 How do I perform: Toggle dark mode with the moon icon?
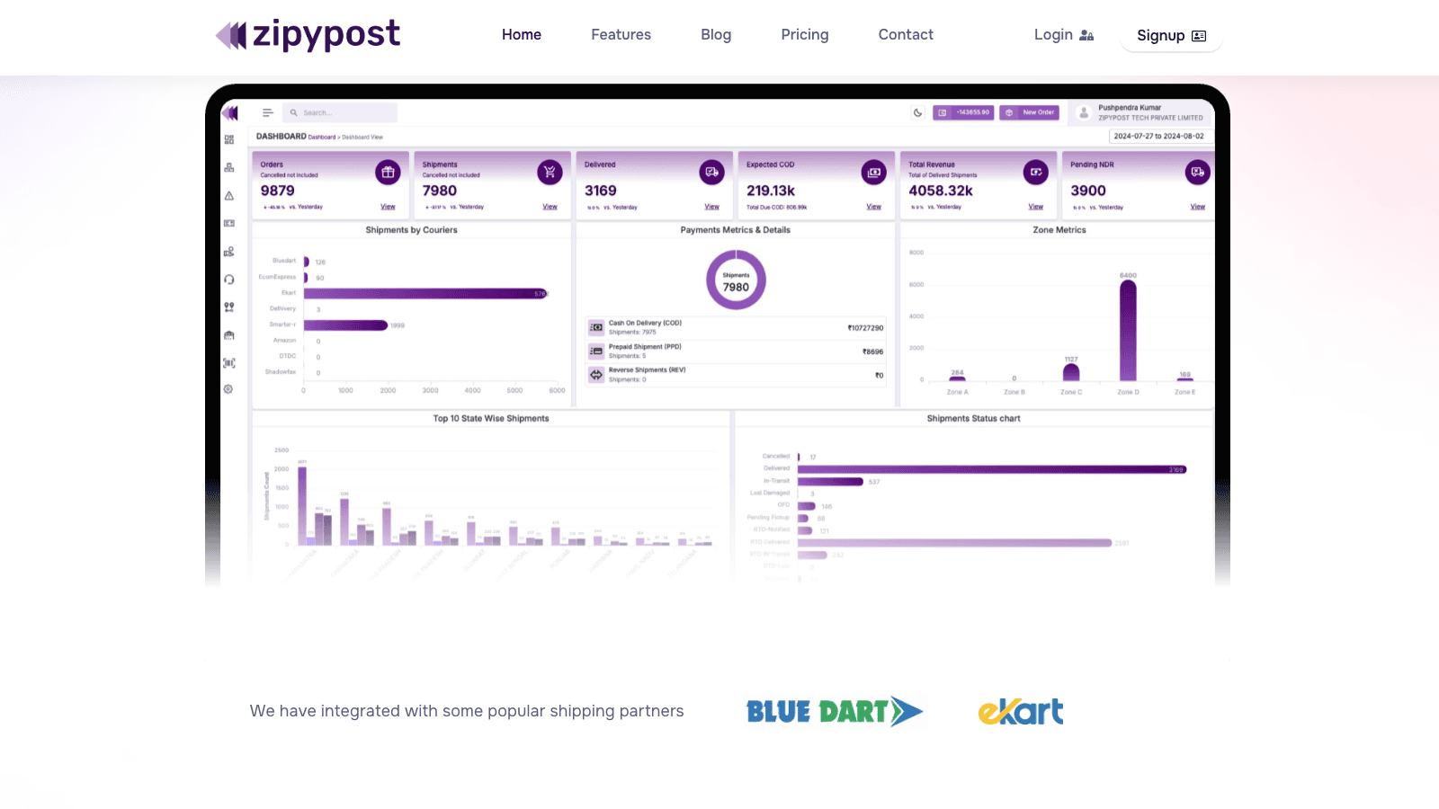click(916, 112)
